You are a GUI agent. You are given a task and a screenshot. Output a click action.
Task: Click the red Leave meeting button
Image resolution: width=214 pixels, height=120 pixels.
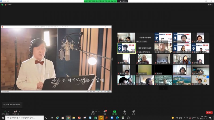[209, 113]
